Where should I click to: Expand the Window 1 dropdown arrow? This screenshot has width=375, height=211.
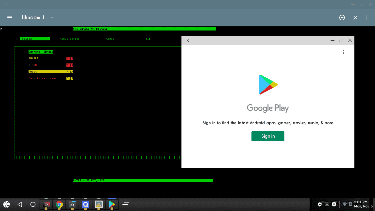(52, 18)
